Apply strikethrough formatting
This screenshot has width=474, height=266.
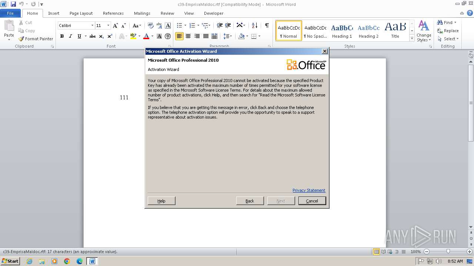tap(93, 36)
